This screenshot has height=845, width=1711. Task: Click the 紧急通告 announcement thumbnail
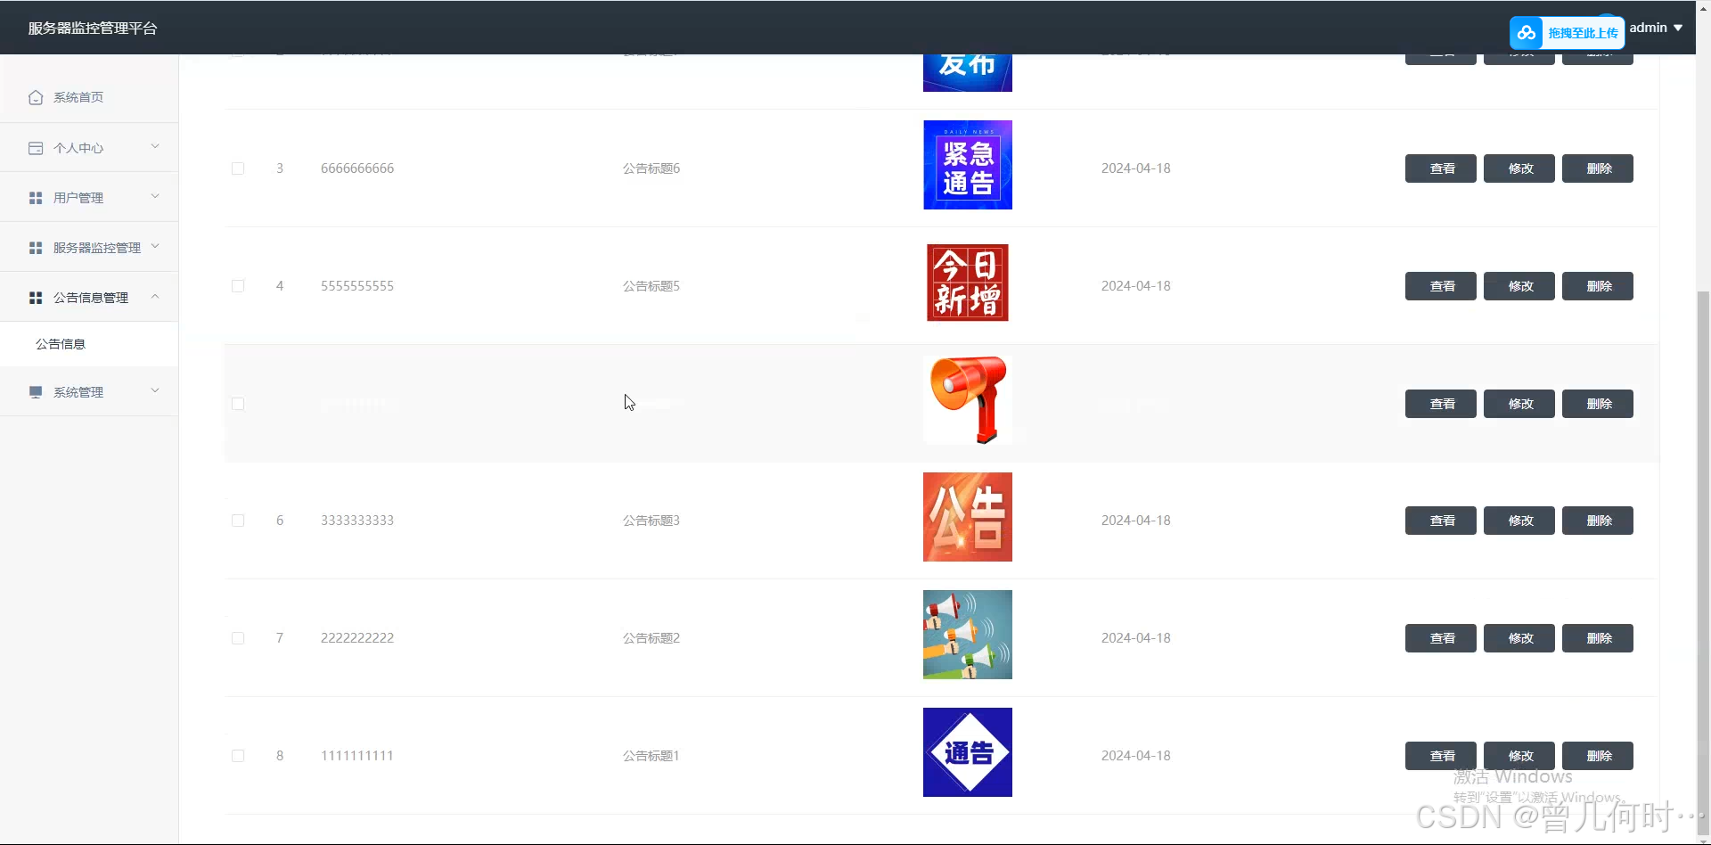(x=967, y=164)
